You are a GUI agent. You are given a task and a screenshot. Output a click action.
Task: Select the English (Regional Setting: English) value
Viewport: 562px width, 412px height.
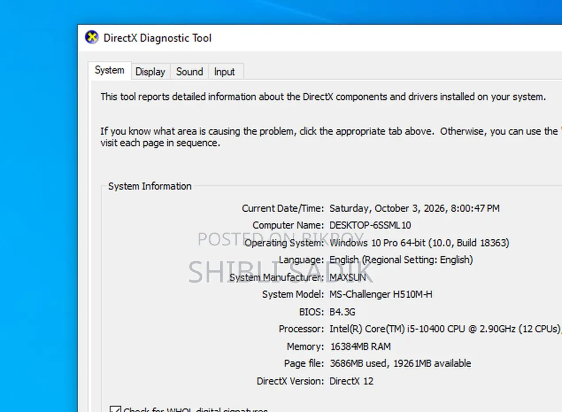pos(401,260)
